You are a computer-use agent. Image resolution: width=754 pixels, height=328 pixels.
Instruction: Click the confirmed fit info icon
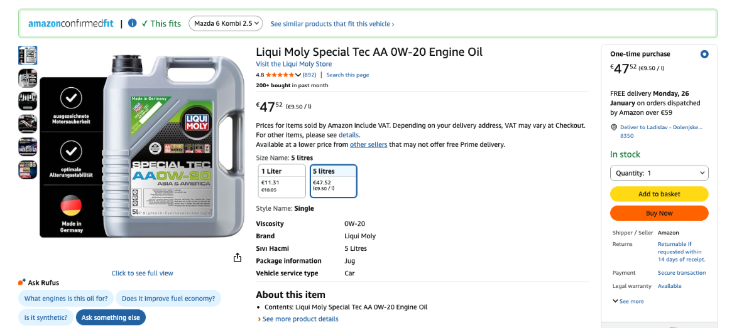pyautogui.click(x=132, y=23)
